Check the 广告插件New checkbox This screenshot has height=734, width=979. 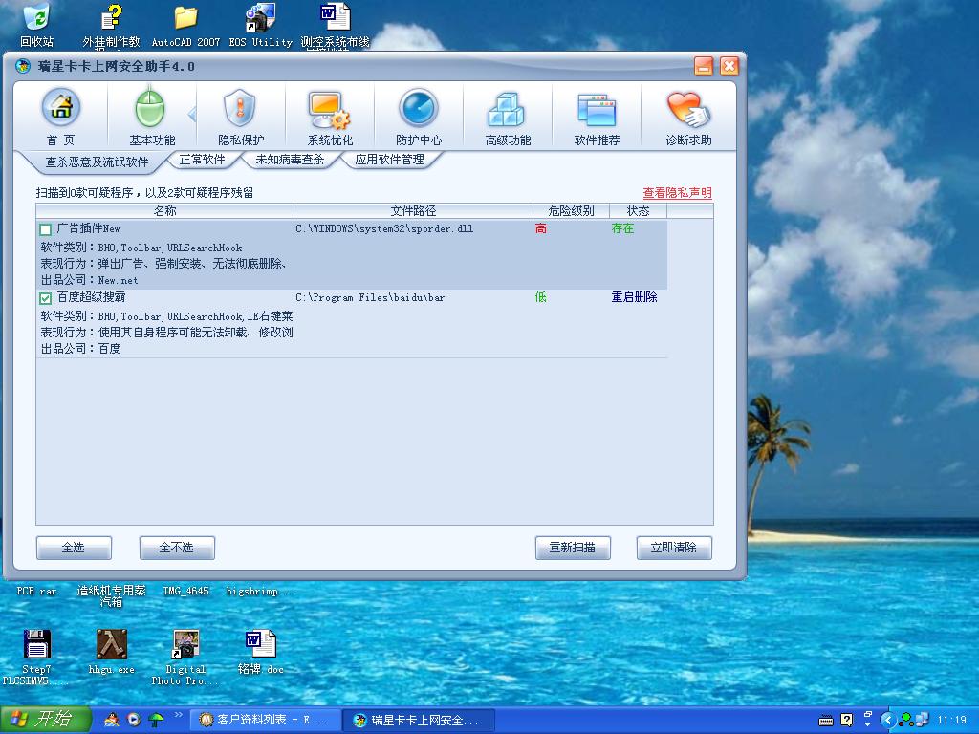pos(45,229)
